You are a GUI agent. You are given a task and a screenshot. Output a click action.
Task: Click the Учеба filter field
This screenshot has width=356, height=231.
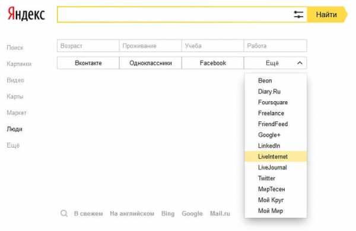(x=213, y=46)
